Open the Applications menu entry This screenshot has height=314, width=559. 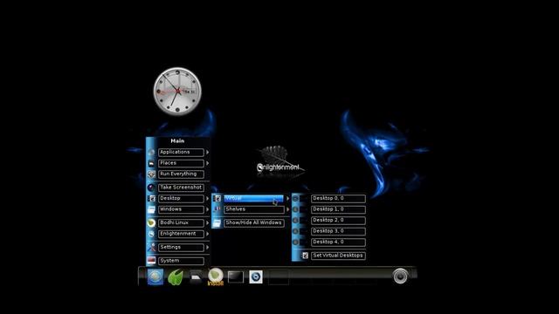(x=181, y=153)
